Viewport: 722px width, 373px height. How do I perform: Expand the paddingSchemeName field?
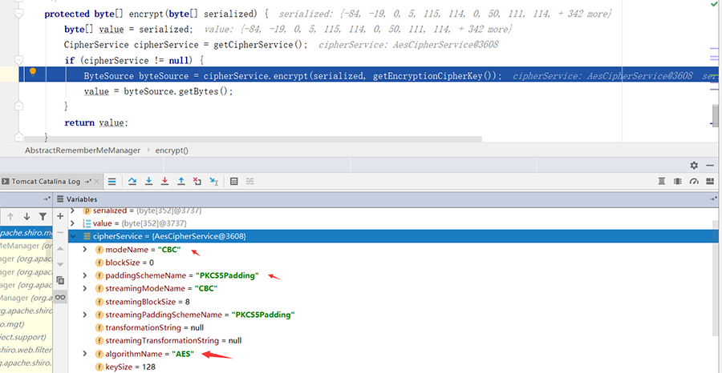84,275
